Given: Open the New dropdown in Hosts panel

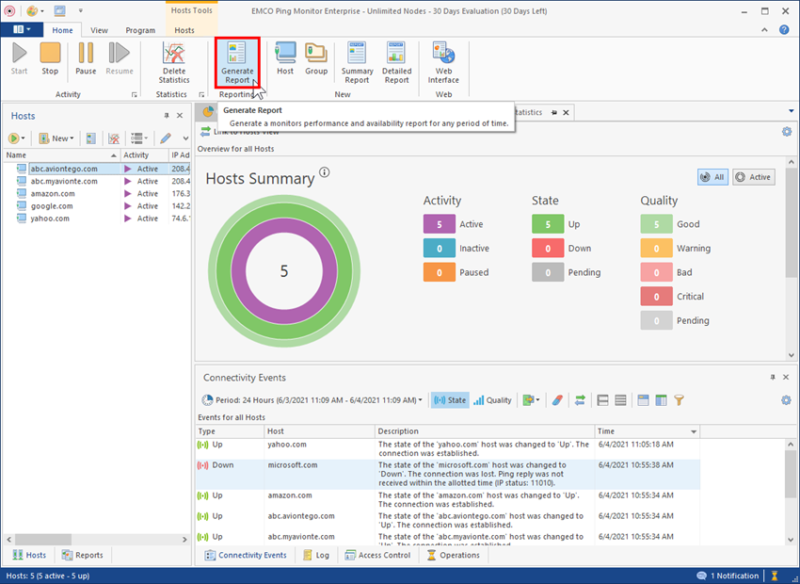Looking at the screenshot, I should click(56, 138).
